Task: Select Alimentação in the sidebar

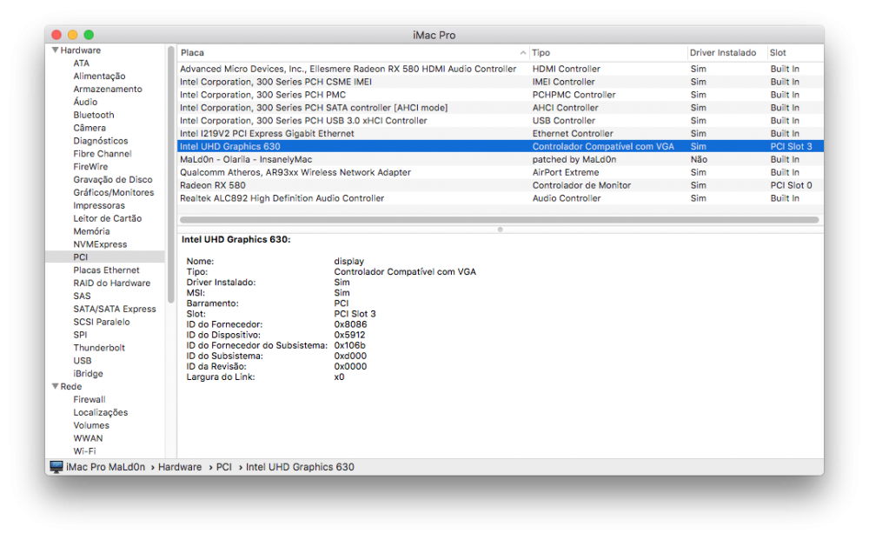Action: pyautogui.click(x=99, y=76)
